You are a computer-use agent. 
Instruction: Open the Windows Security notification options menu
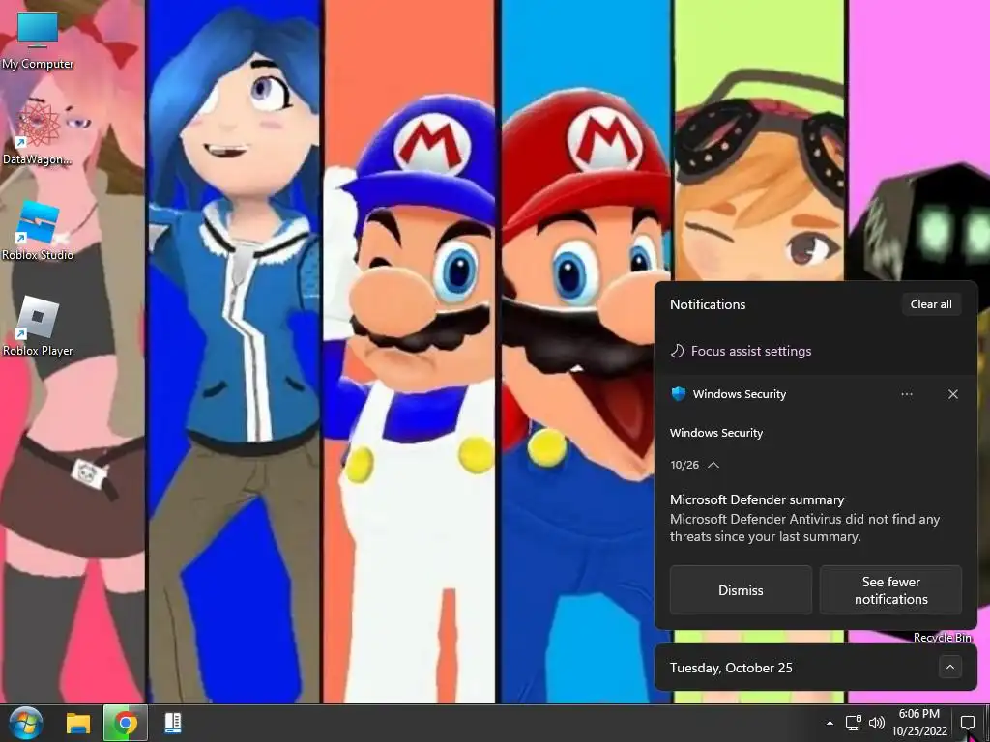[x=907, y=394]
